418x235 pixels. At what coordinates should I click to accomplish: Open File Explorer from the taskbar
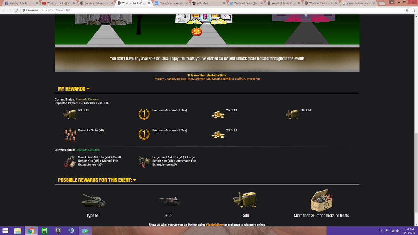(x=18, y=230)
